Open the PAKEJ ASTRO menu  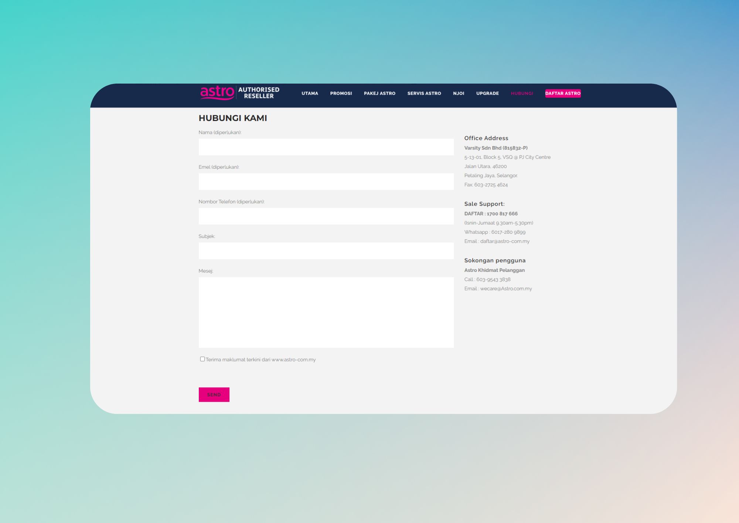click(x=379, y=93)
